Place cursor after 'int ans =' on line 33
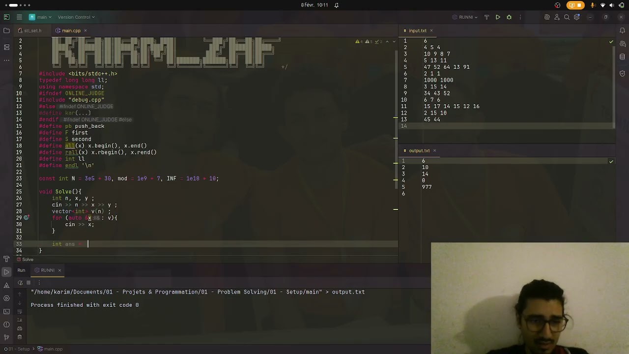 click(x=88, y=244)
